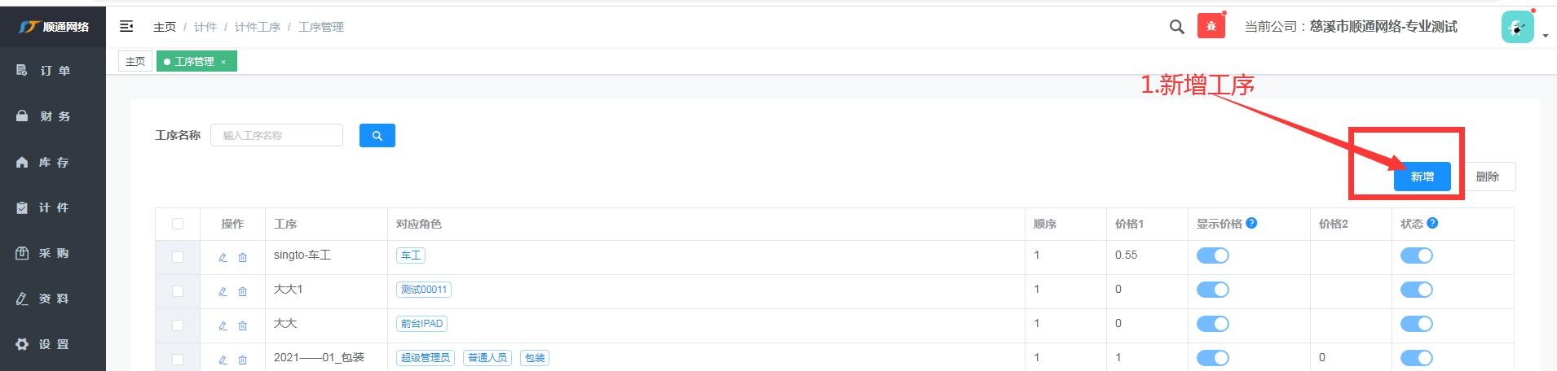Switch to the 主页 tab
Image resolution: width=1557 pixels, height=371 pixels.
(135, 62)
